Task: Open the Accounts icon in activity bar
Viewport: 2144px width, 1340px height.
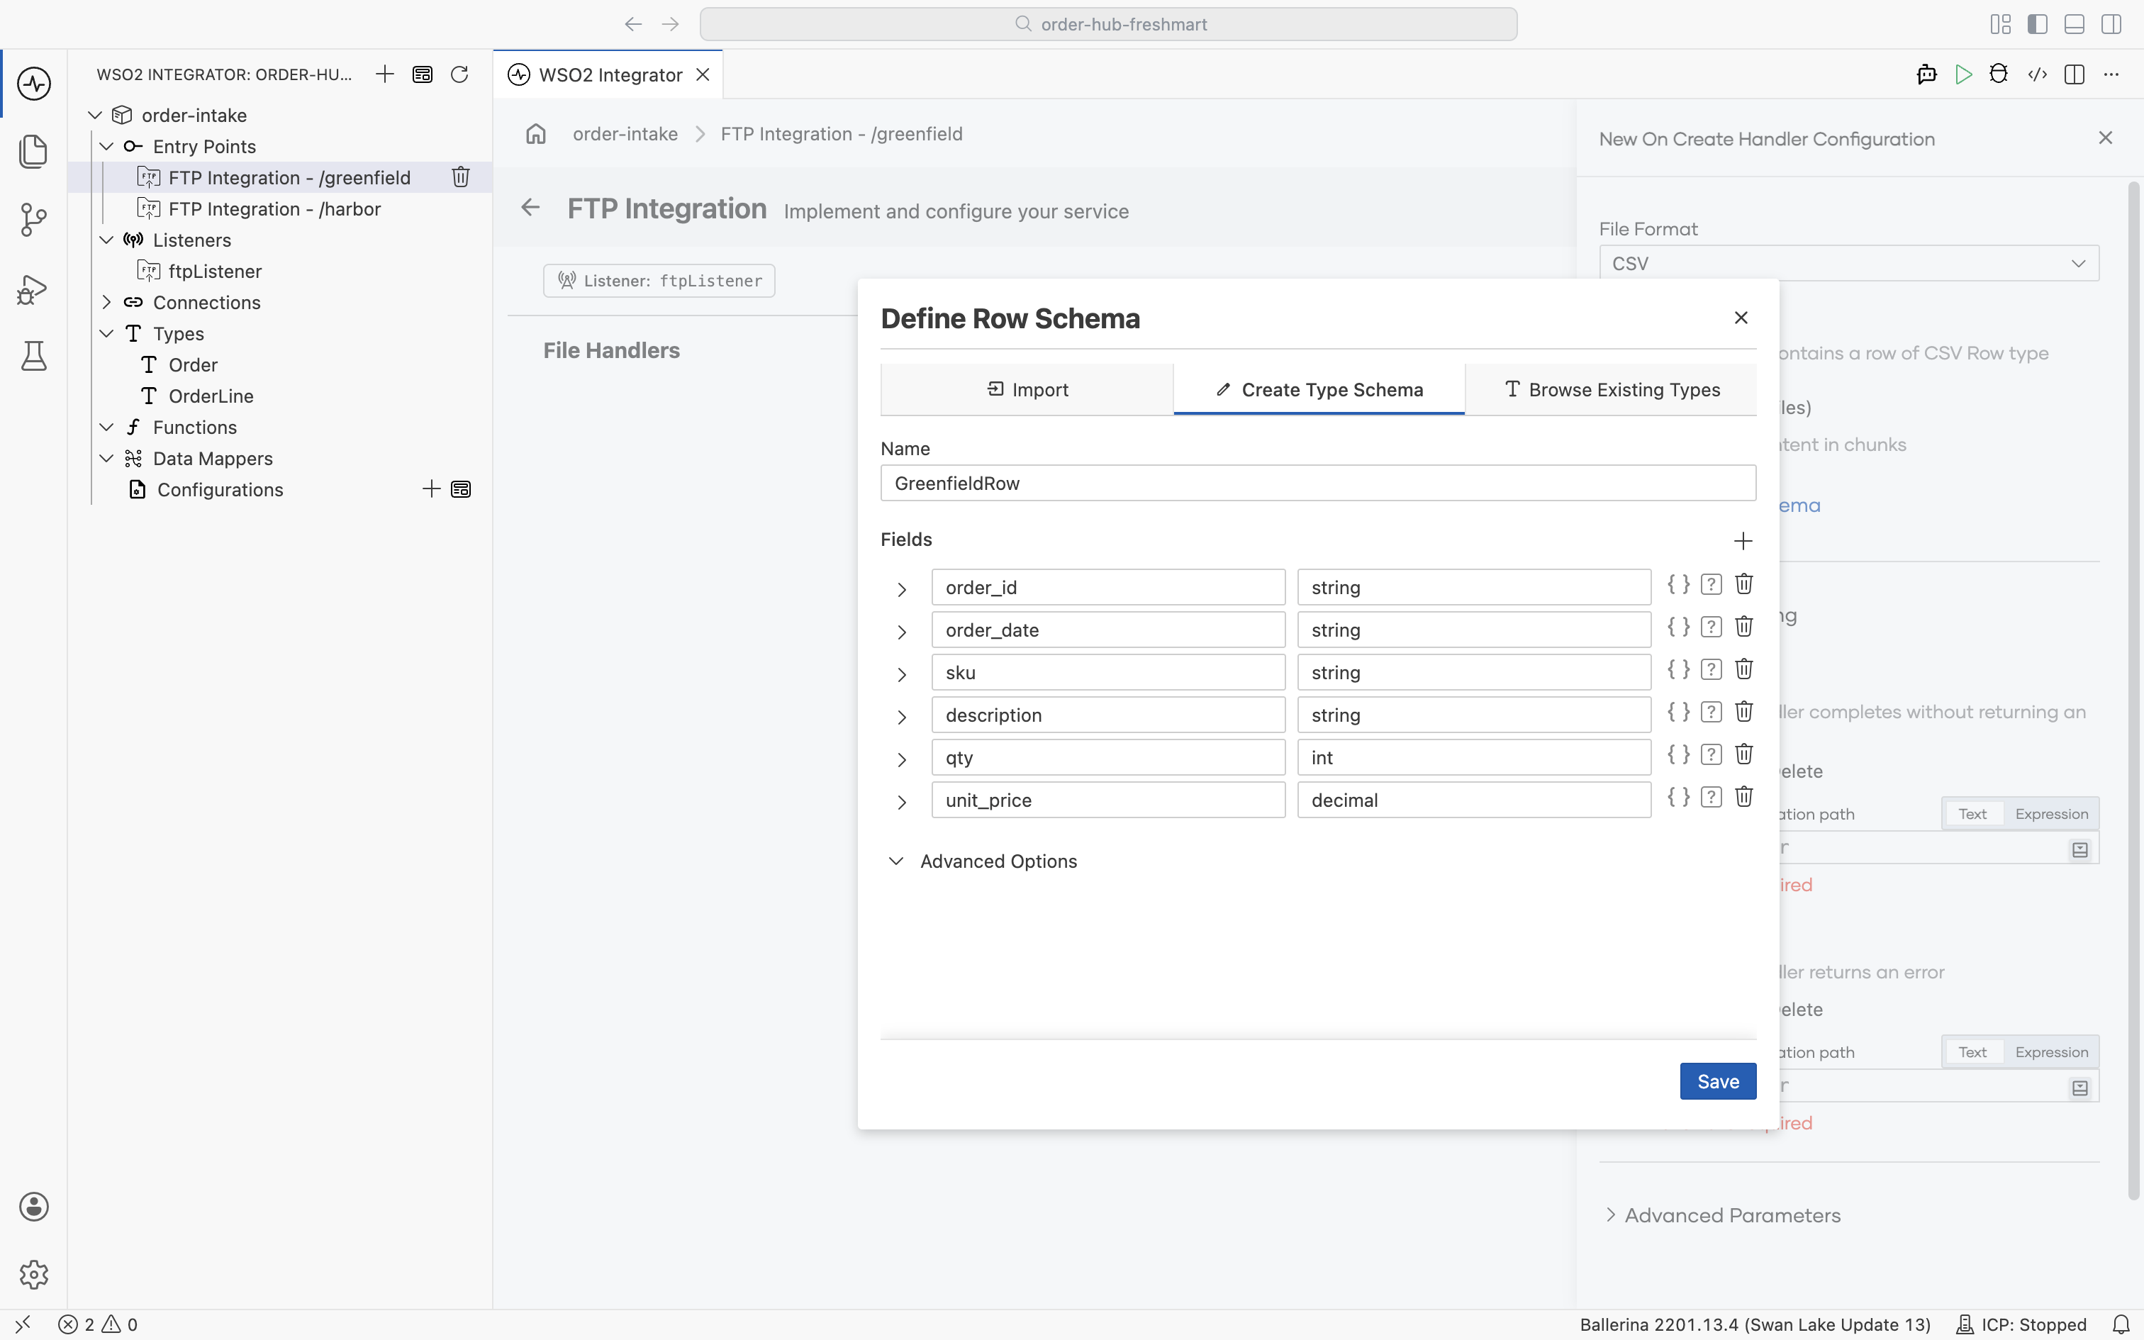Action: pos(33,1206)
